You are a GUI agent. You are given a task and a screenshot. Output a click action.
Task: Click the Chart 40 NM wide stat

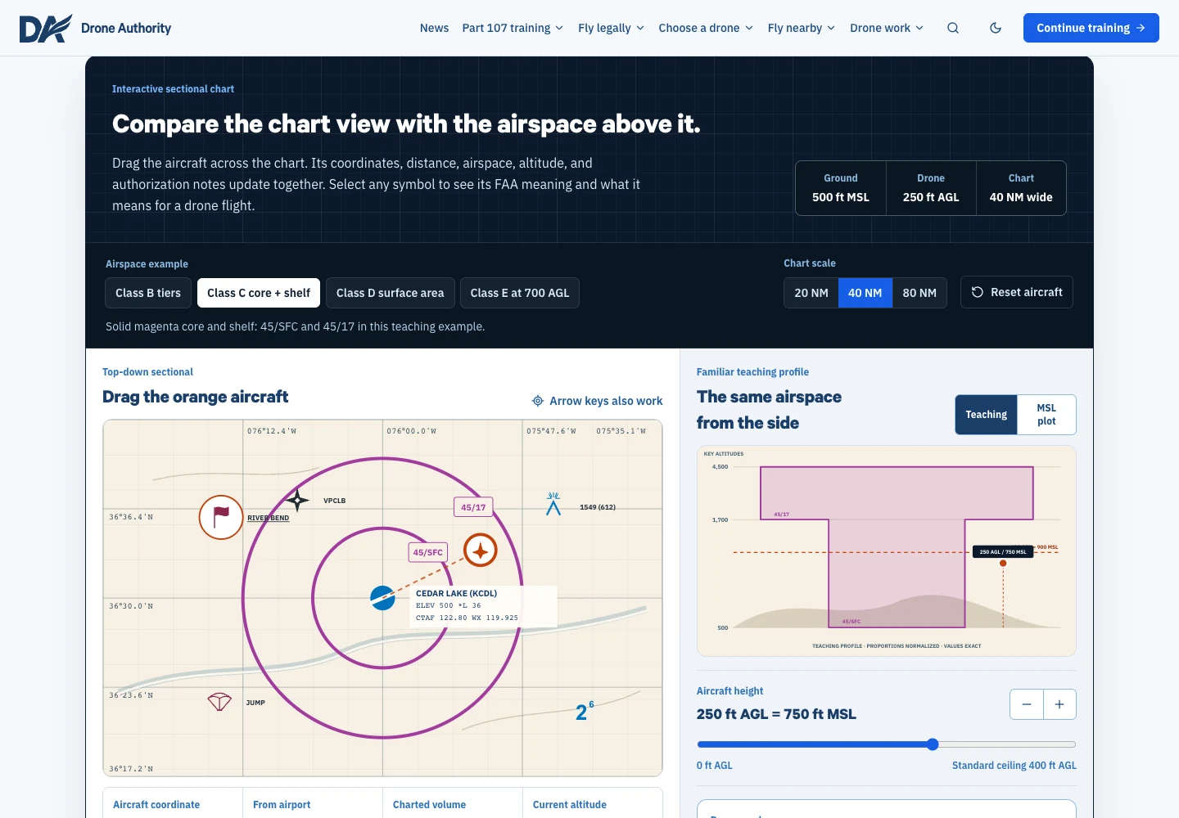[1021, 188]
